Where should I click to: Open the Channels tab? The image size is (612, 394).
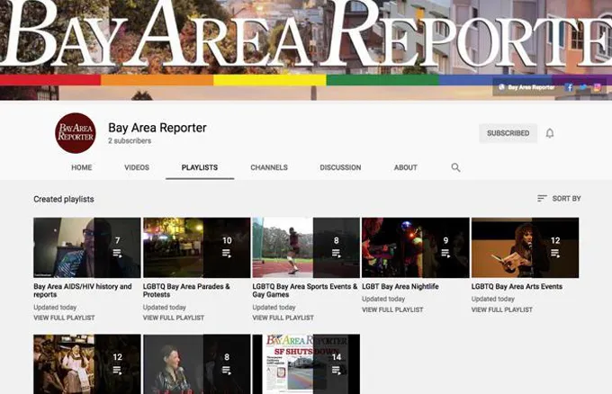[269, 167]
